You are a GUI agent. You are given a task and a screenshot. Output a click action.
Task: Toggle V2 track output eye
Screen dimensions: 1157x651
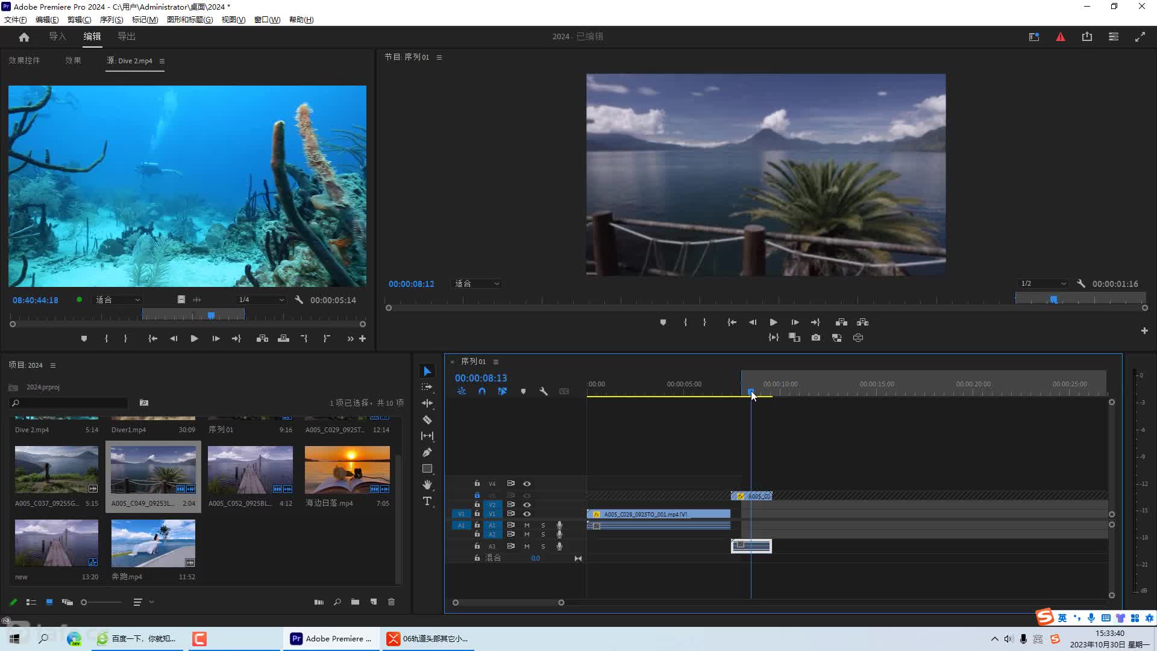point(527,505)
